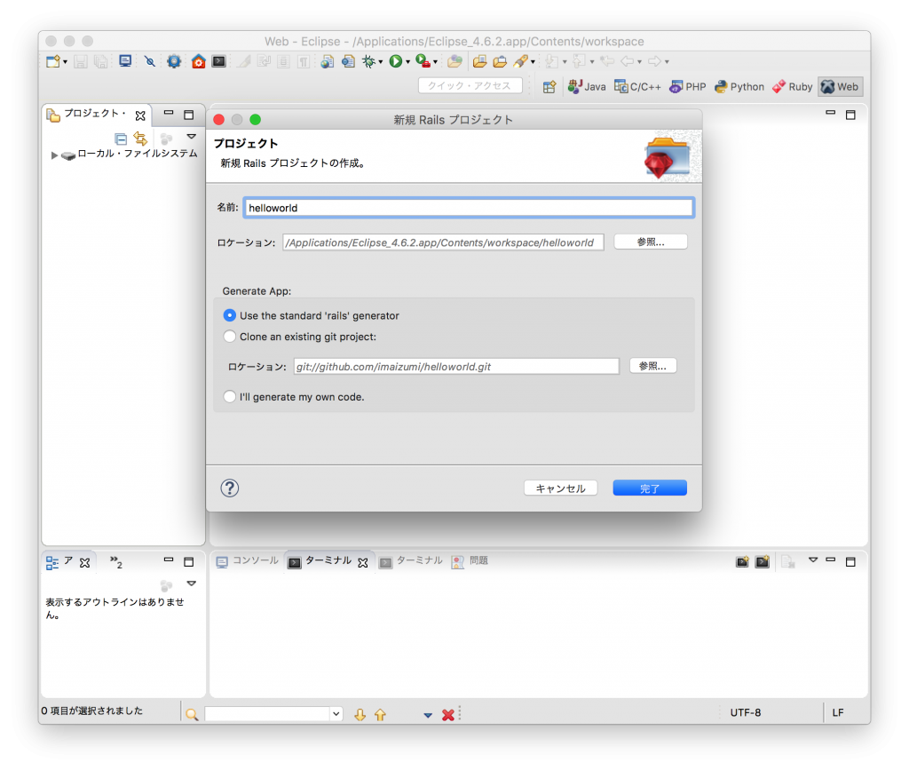Viewport: 909px width, 770px height.
Task: Click the 名前 field containing helloworld
Action: point(469,208)
